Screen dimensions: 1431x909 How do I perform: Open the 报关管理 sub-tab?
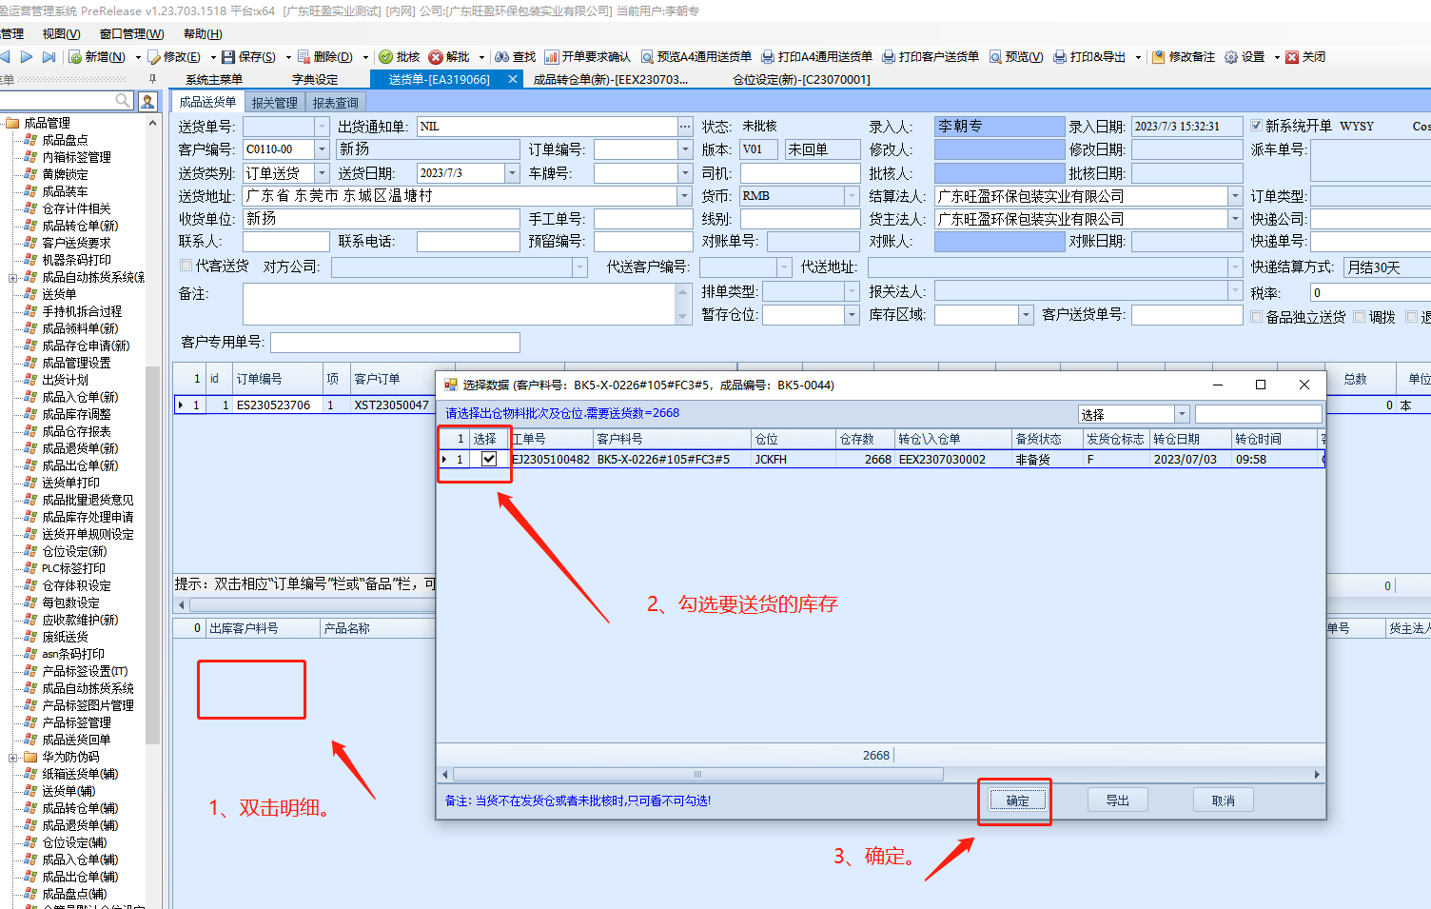274,103
